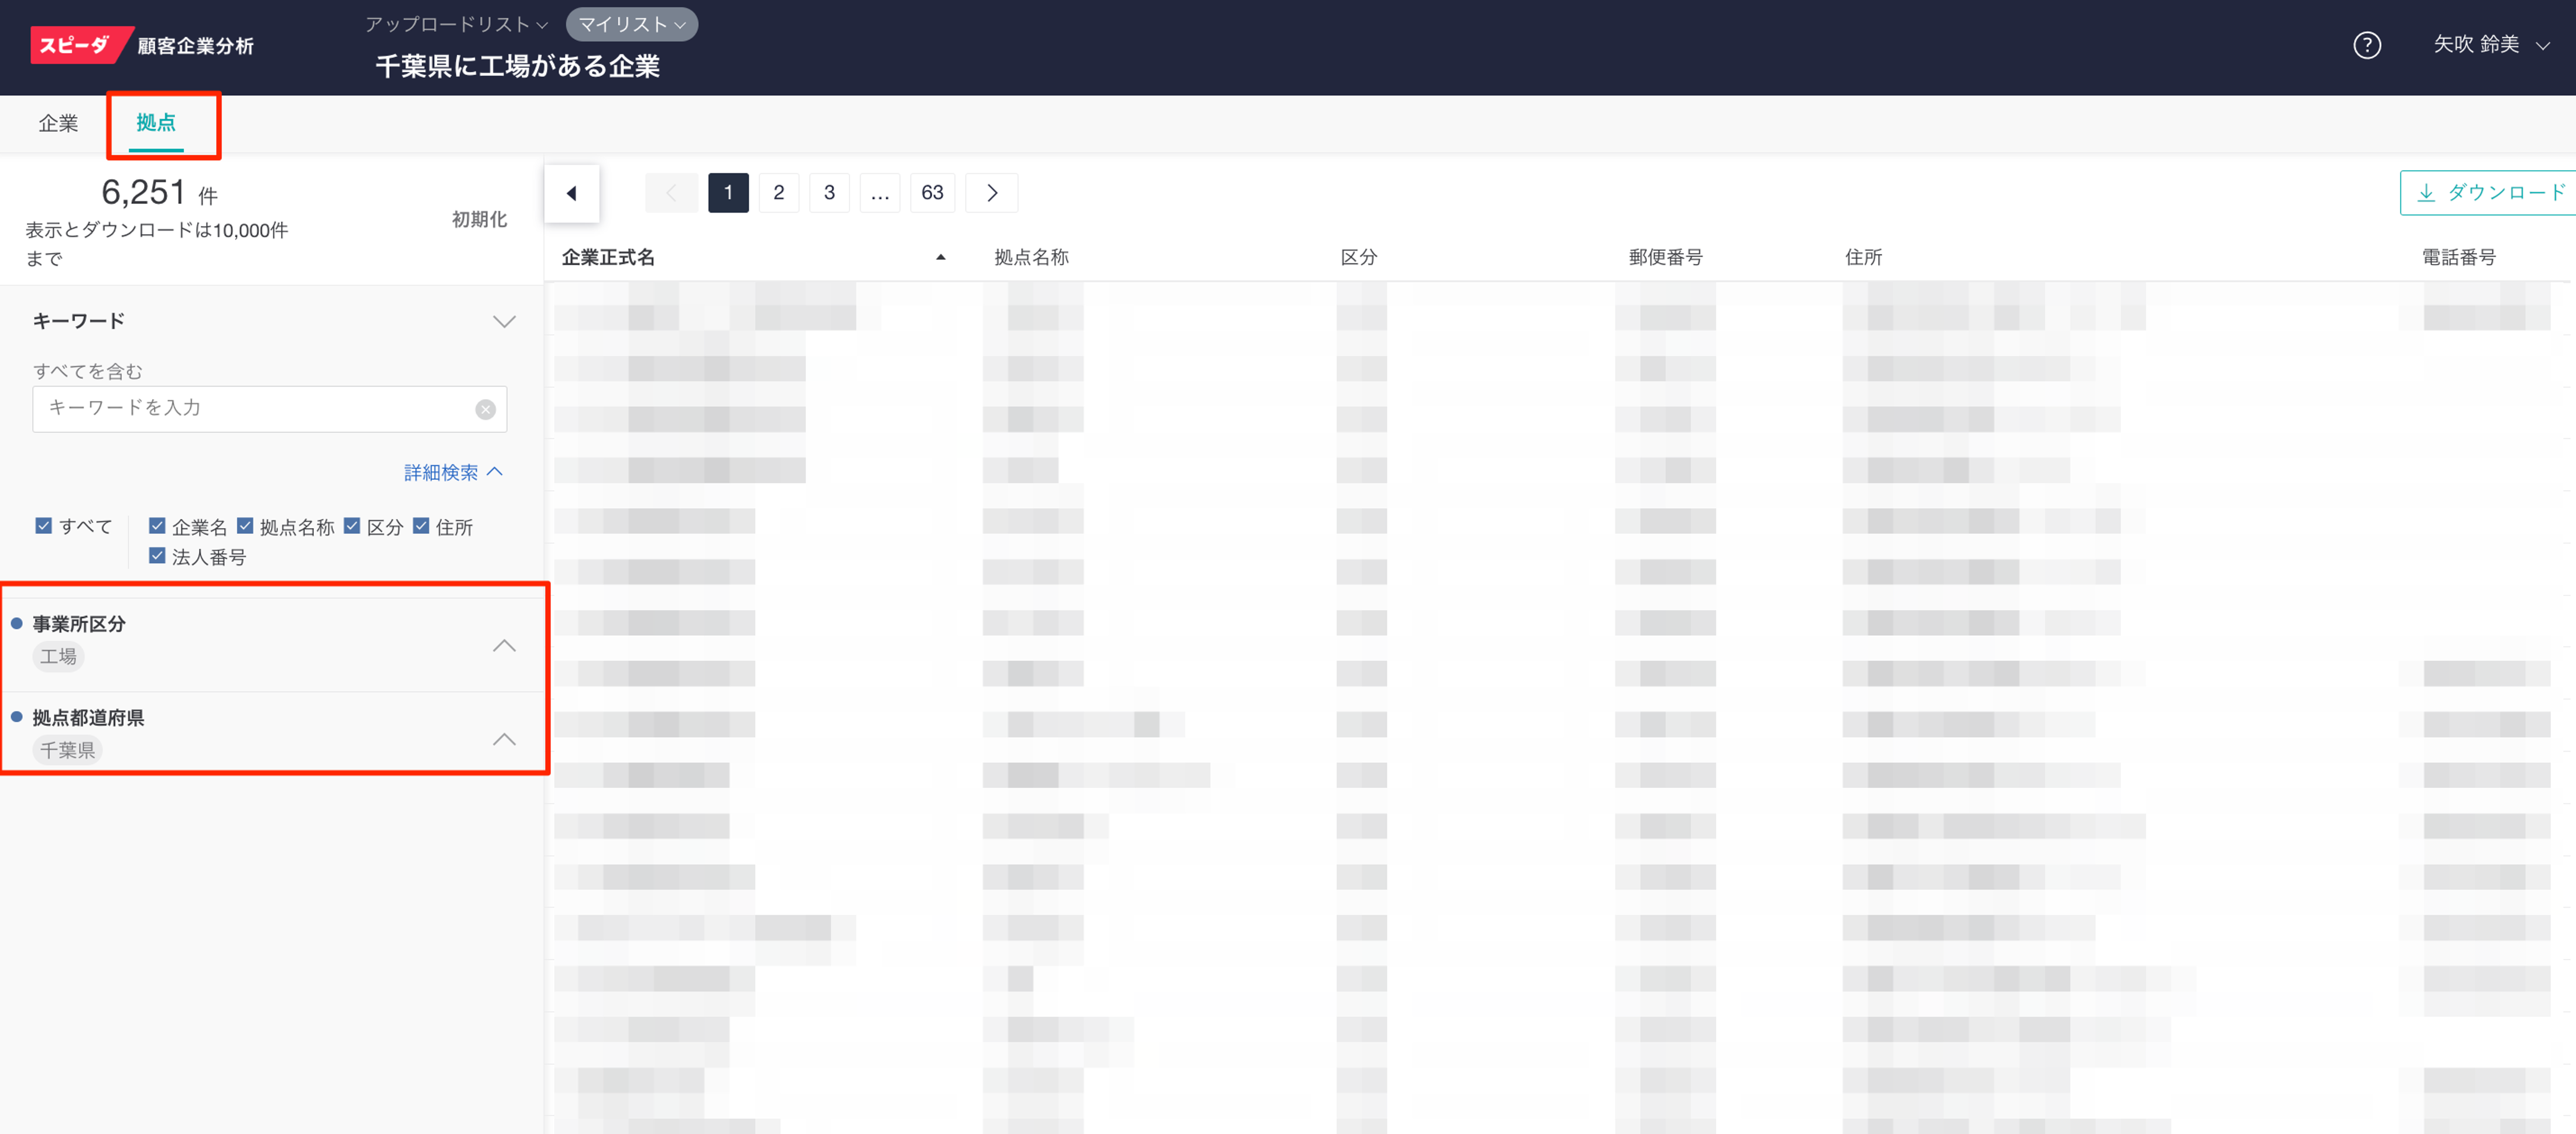Click the スピーダ logo

pos(76,45)
